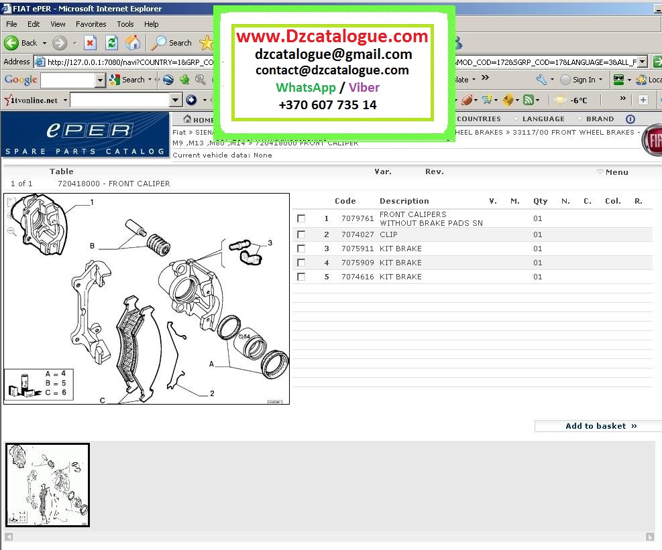Open the Help menu
This screenshot has height=550, width=662.
(151, 24)
